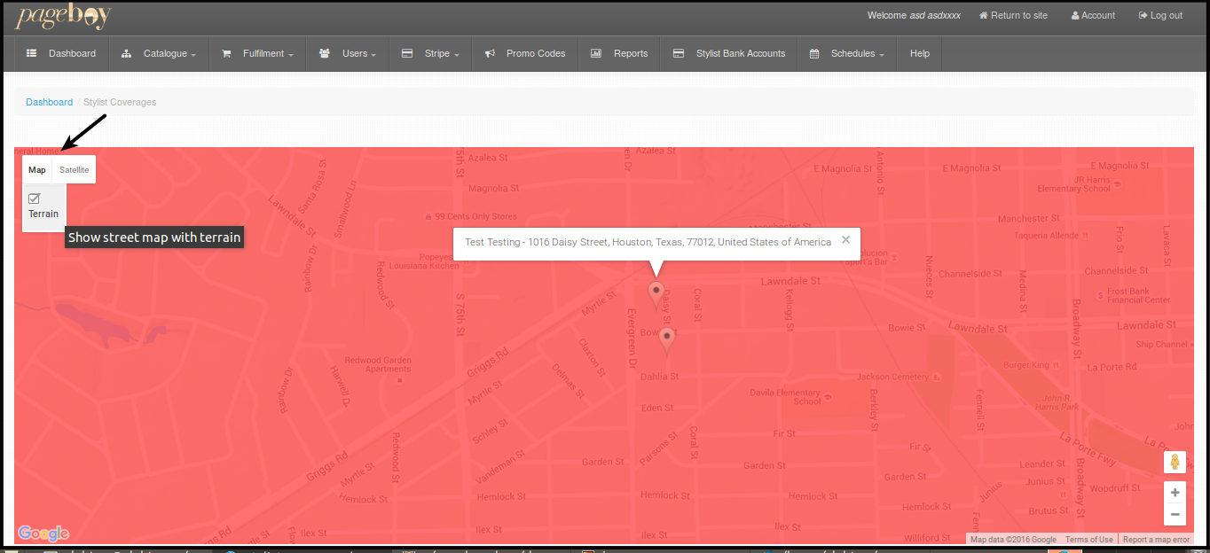
Task: Click the Log out arrow icon
Action: [1143, 15]
